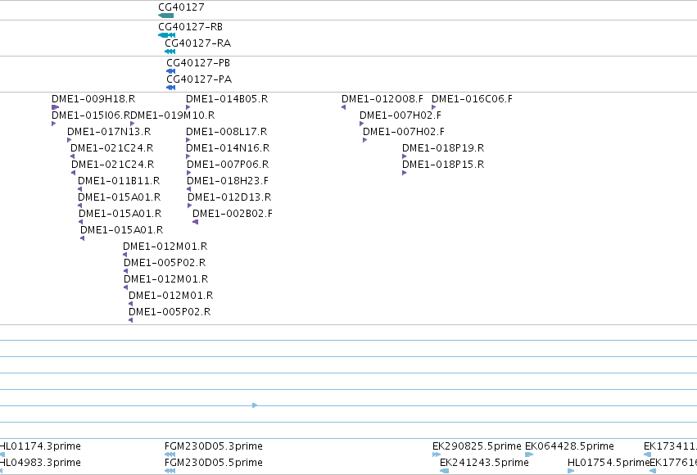This screenshot has width=697, height=475.
Task: Select the DME1-012D13.R label
Action: [229, 197]
